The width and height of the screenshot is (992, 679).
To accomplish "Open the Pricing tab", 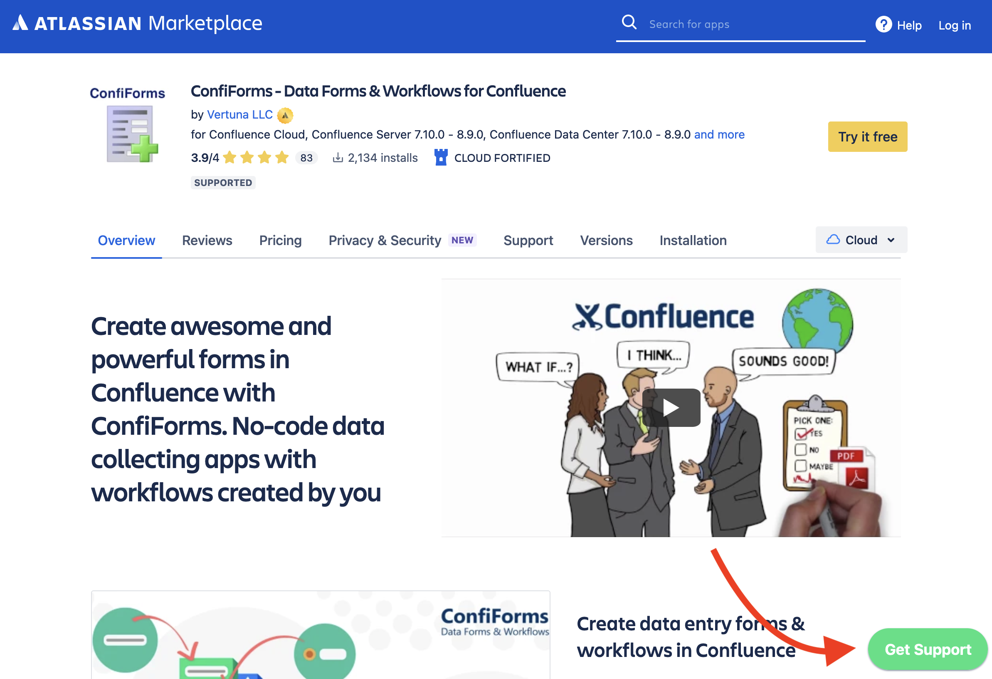I will pyautogui.click(x=281, y=240).
